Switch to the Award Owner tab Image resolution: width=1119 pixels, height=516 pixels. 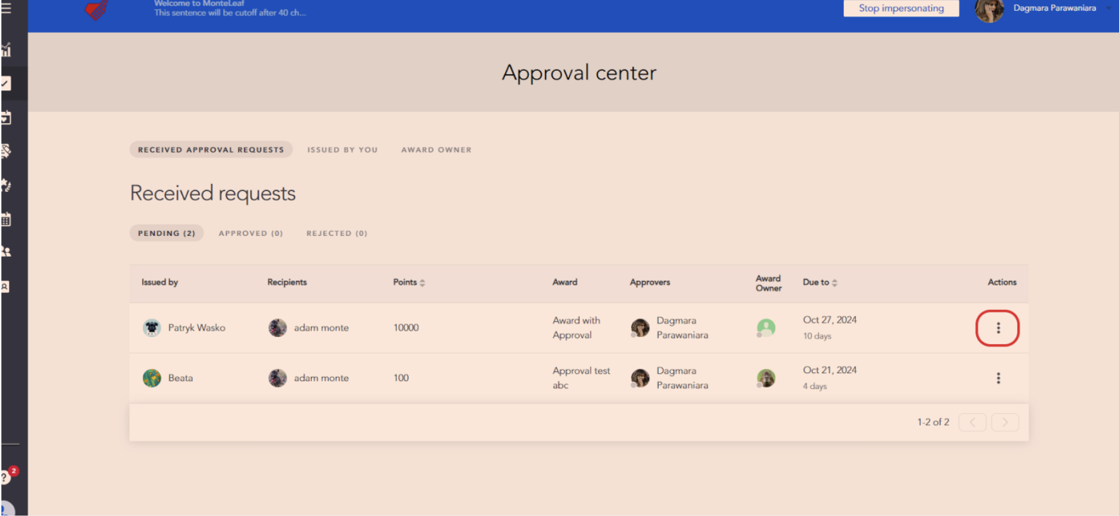pos(436,150)
